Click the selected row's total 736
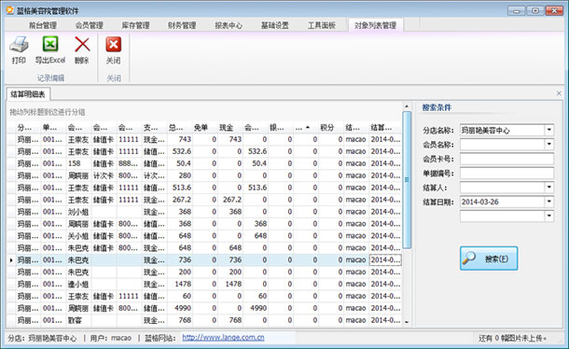The width and height of the screenshot is (569, 349). click(x=180, y=259)
